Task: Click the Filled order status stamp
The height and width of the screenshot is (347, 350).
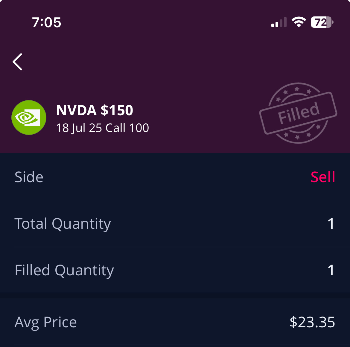Action: click(298, 113)
